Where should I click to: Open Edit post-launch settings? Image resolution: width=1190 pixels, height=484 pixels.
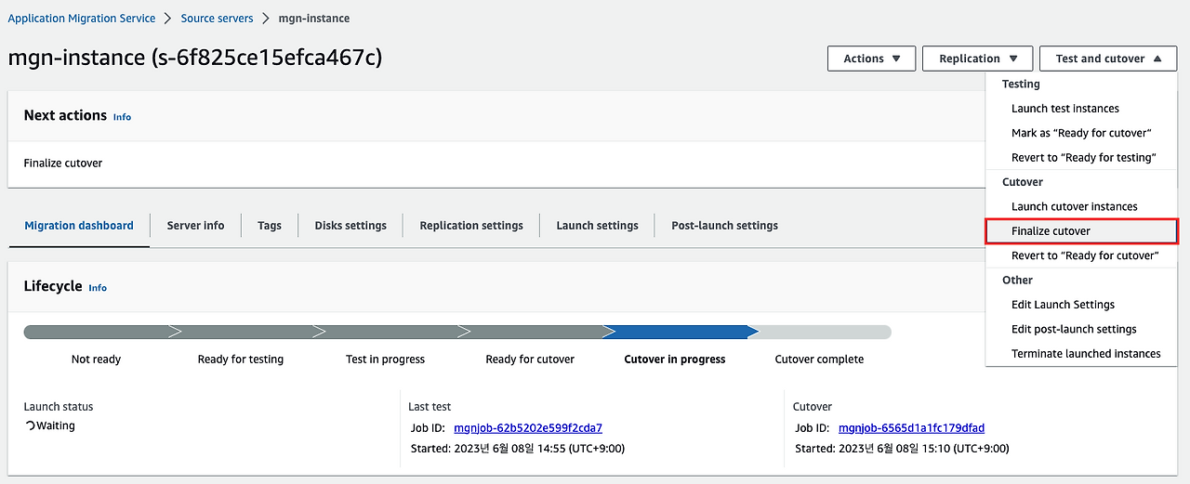point(1074,329)
